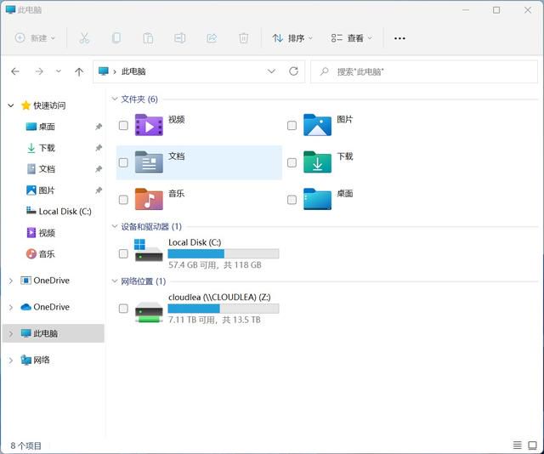This screenshot has width=544, height=454.
Task: Click the Copy icon in toolbar
Action: (116, 37)
